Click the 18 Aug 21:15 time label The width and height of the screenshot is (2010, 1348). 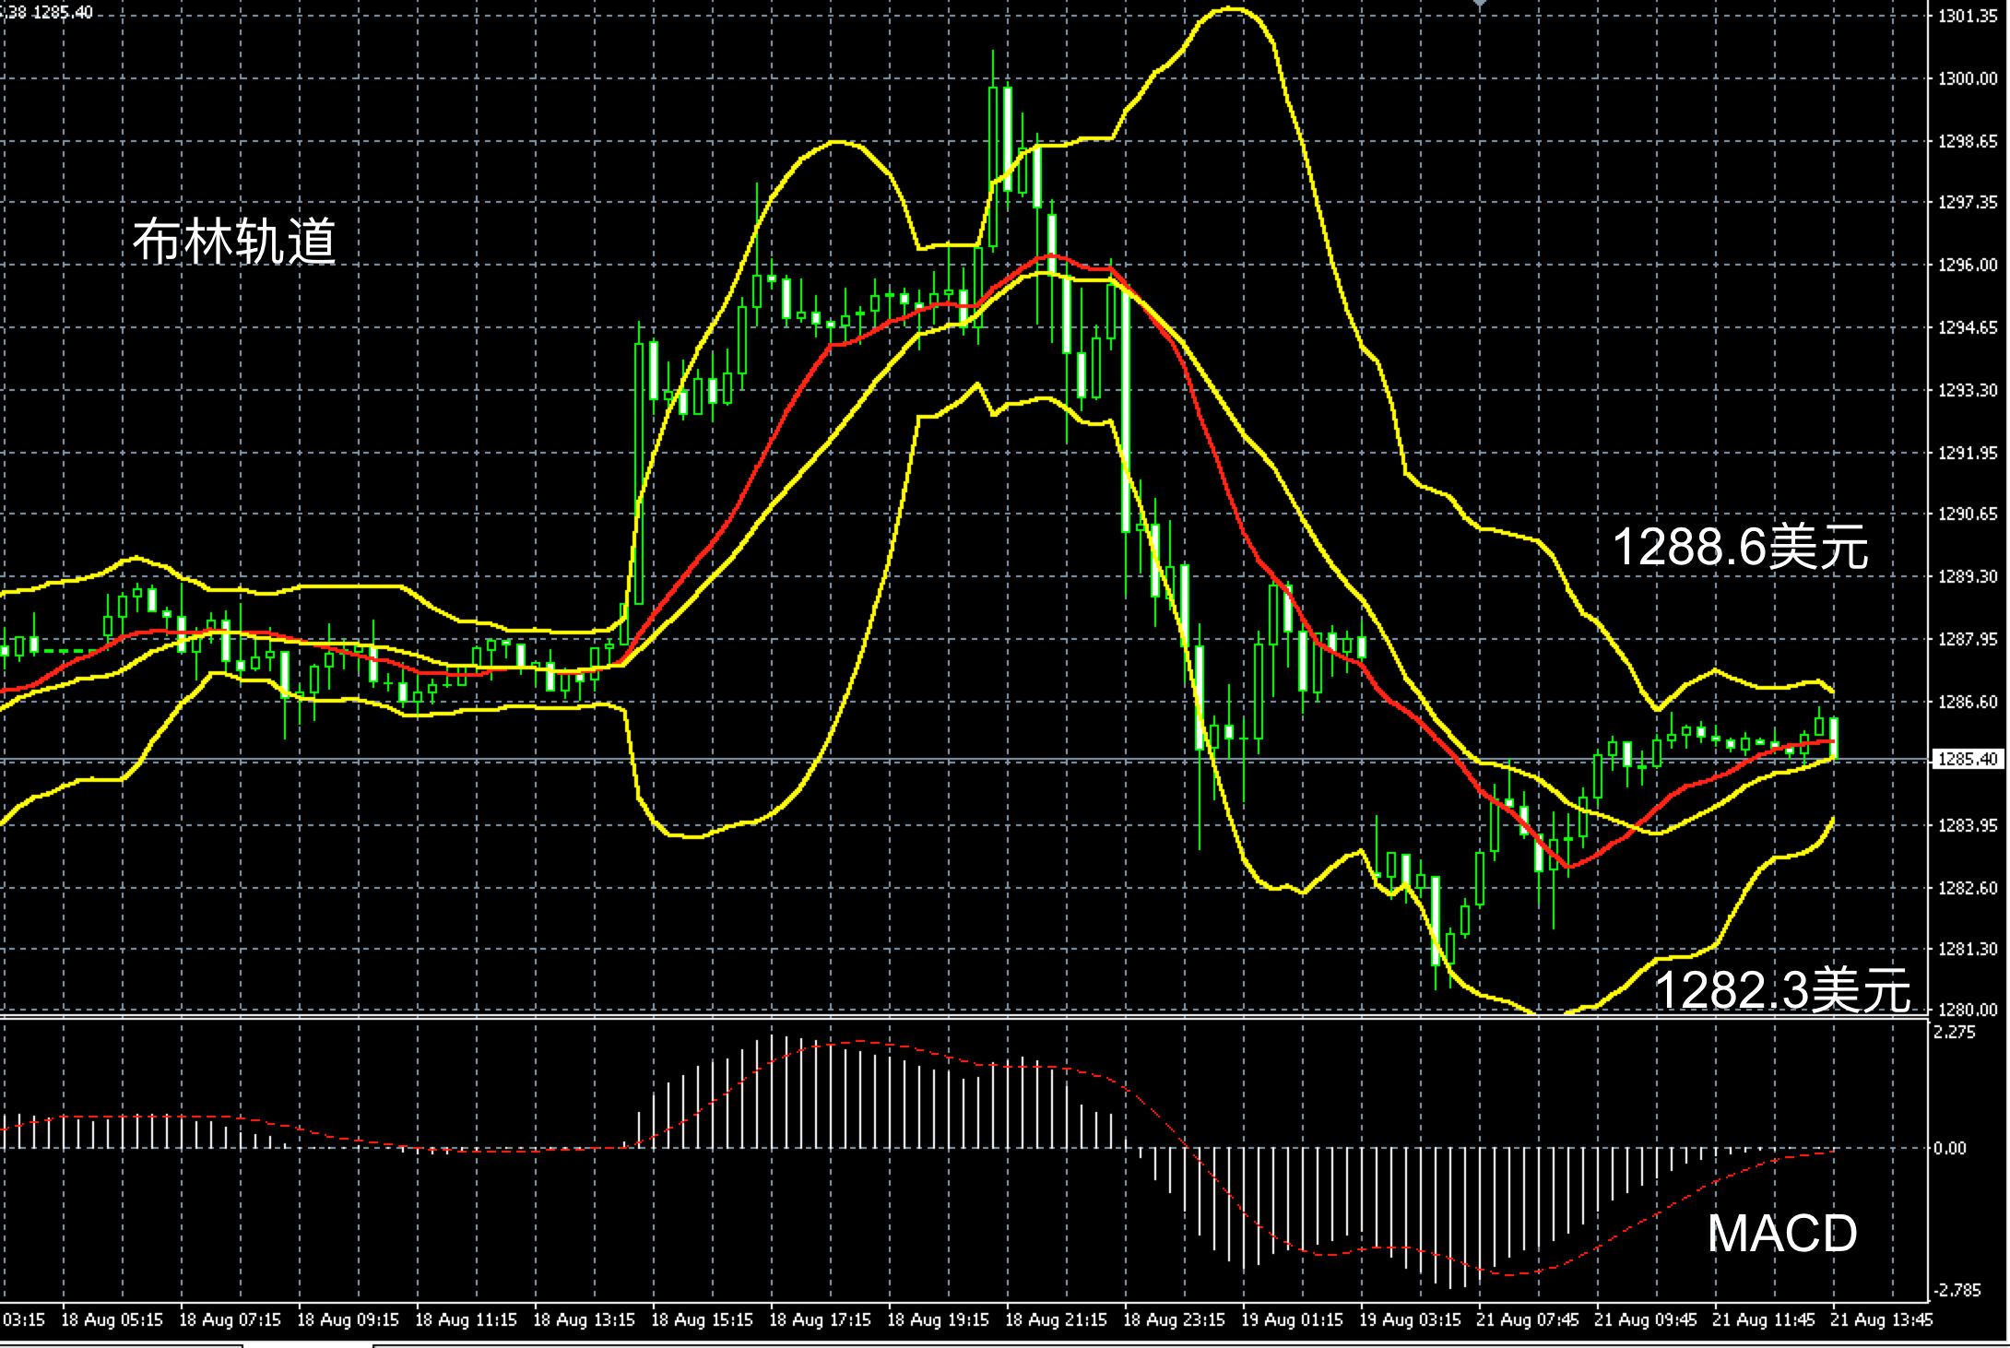(1056, 1319)
